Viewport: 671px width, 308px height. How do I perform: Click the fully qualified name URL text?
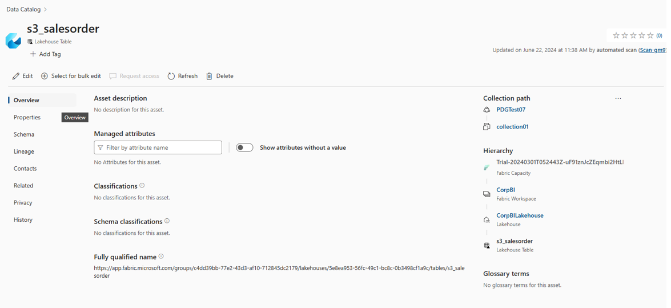pos(279,272)
